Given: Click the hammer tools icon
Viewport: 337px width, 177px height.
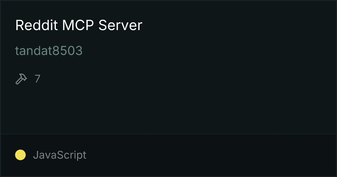Looking at the screenshot, I should tap(21, 79).
